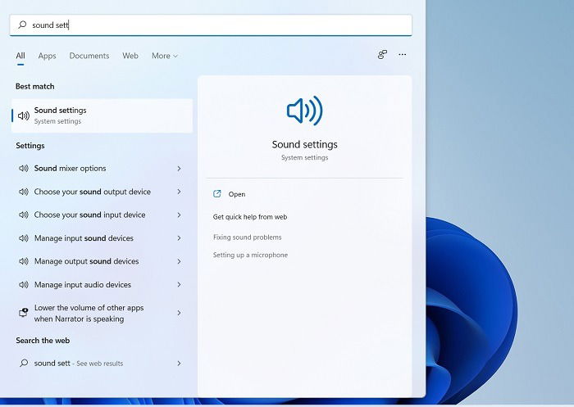The image size is (574, 407).
Task: Click the speaker icon beside Sound mixer options
Action: [24, 168]
